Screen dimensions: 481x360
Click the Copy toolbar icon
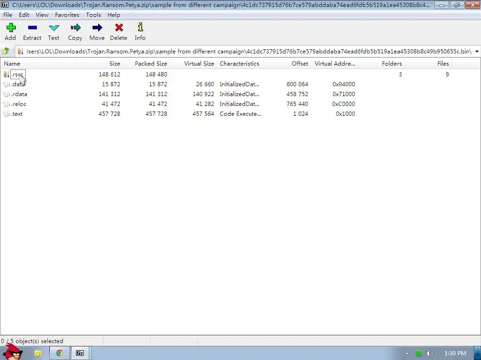coord(75,28)
